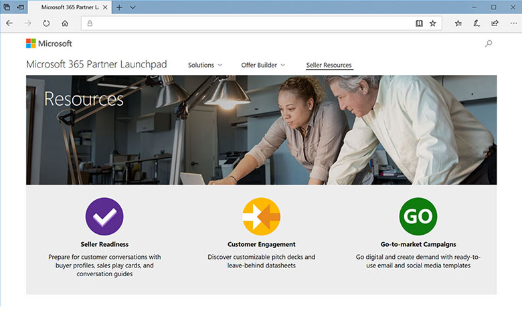The width and height of the screenshot is (522, 311).
Task: Click the Microsoft 365 Partner Launchpad title
Action: click(96, 64)
